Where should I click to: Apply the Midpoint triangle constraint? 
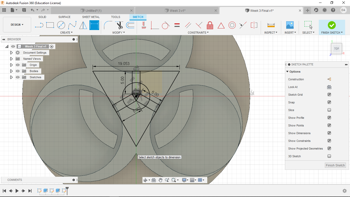[221, 25]
